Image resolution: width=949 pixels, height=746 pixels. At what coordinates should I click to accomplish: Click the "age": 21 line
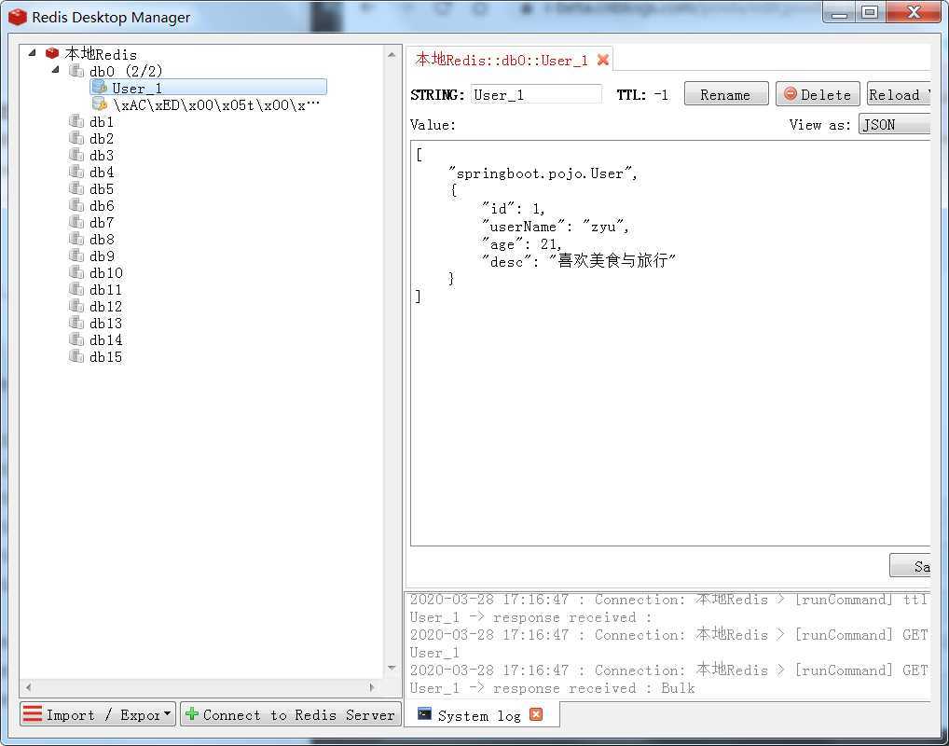click(522, 244)
